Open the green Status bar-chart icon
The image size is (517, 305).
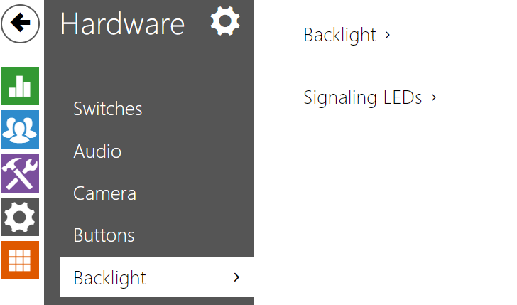click(20, 86)
